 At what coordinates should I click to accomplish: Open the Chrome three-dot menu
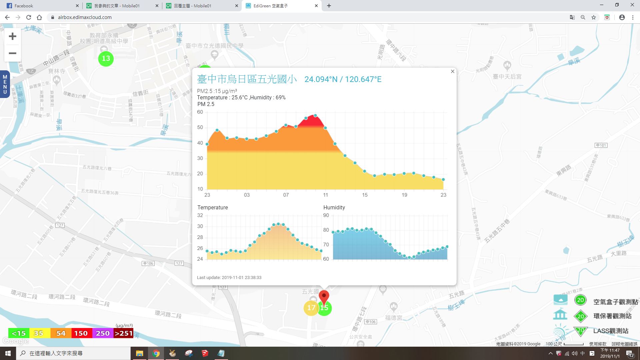pos(633,17)
